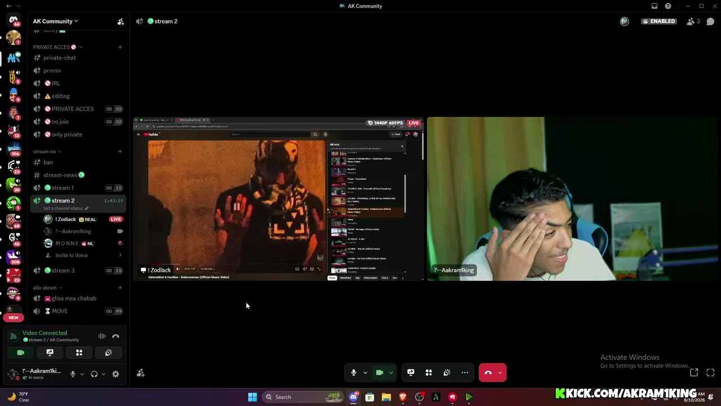Hang up with the red disconnect button
Image resolution: width=721 pixels, height=406 pixels.
click(488, 373)
